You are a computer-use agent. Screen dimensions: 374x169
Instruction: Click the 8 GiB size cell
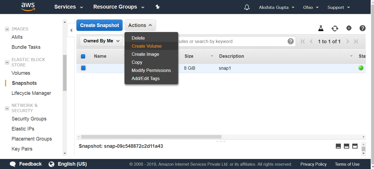coord(190,68)
